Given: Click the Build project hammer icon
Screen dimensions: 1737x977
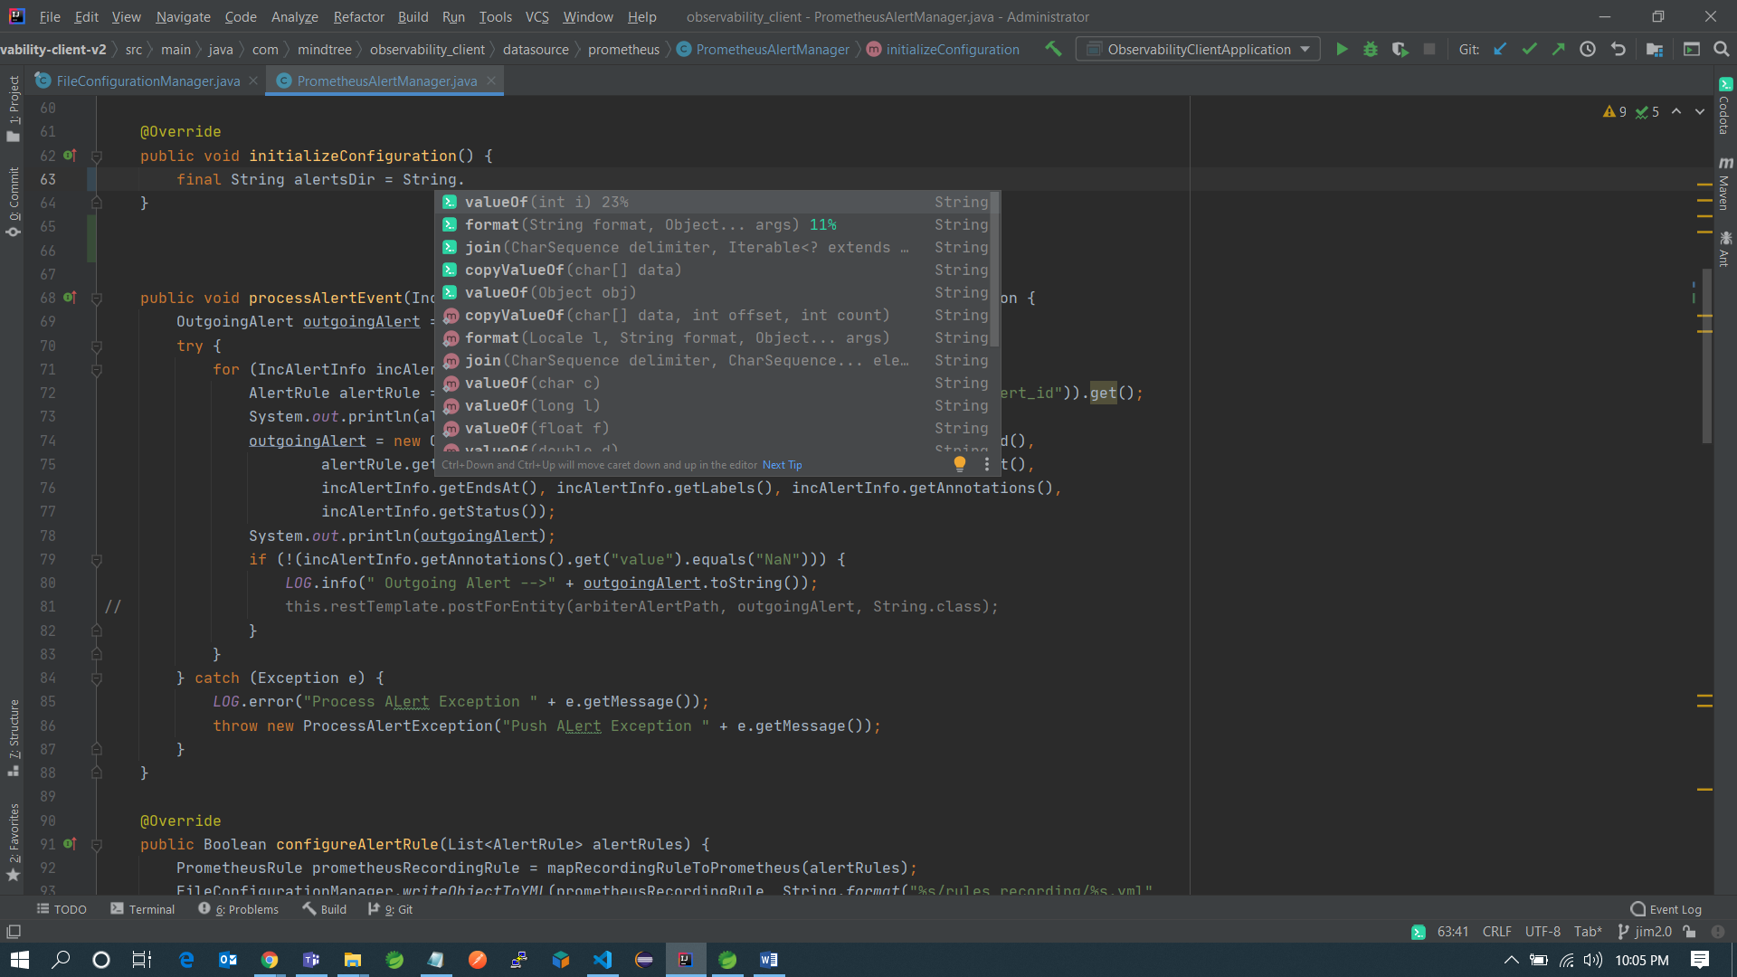Looking at the screenshot, I should pyautogui.click(x=1053, y=49).
